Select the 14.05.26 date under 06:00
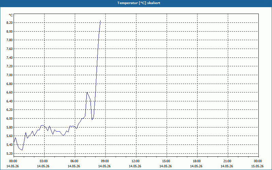Viewport: 272px width, 170px height. [74, 166]
